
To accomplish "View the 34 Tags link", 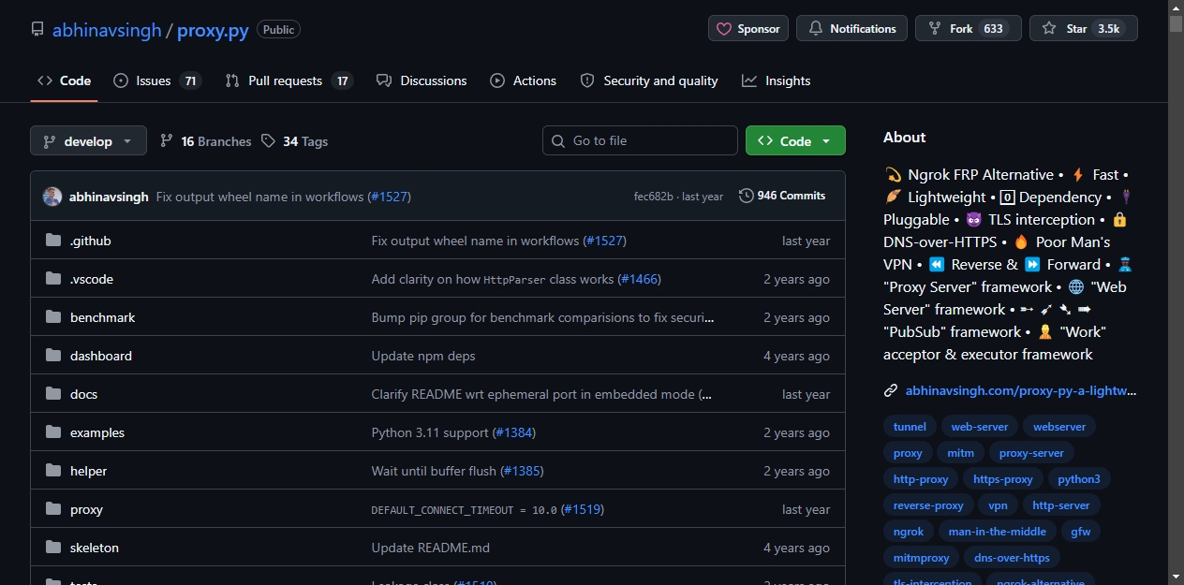I will click(294, 141).
